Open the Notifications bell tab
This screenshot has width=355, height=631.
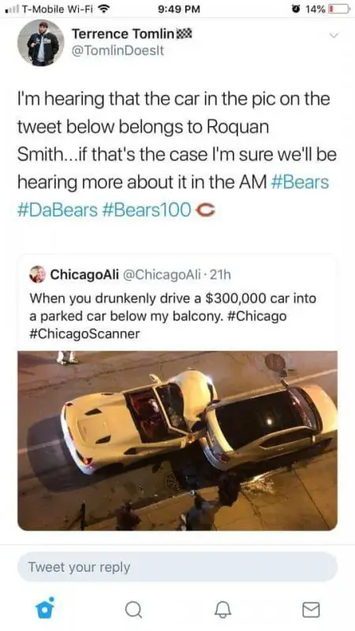(222, 610)
